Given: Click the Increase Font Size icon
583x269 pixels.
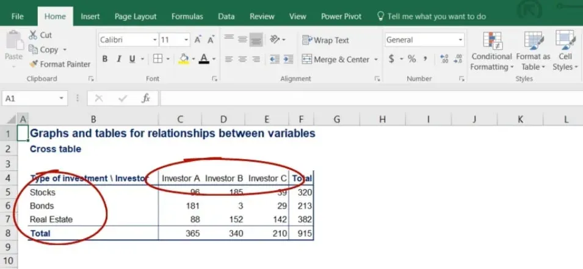Looking at the screenshot, I should click(198, 40).
